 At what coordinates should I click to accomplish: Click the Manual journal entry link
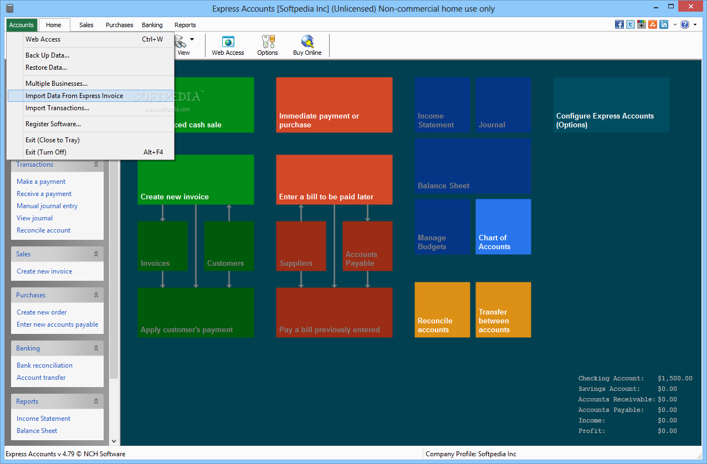click(x=47, y=206)
